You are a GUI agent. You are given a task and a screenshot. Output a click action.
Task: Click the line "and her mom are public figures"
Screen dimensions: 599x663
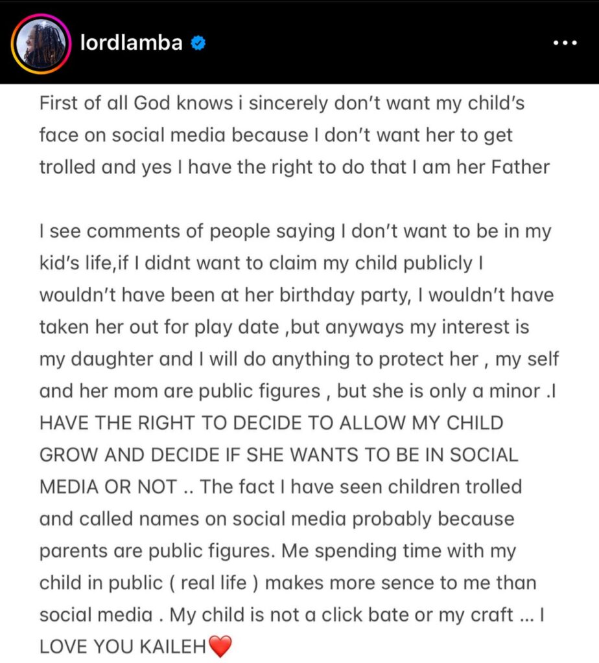[x=298, y=391]
